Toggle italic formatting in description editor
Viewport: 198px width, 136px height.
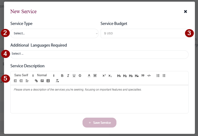[x=68, y=76]
